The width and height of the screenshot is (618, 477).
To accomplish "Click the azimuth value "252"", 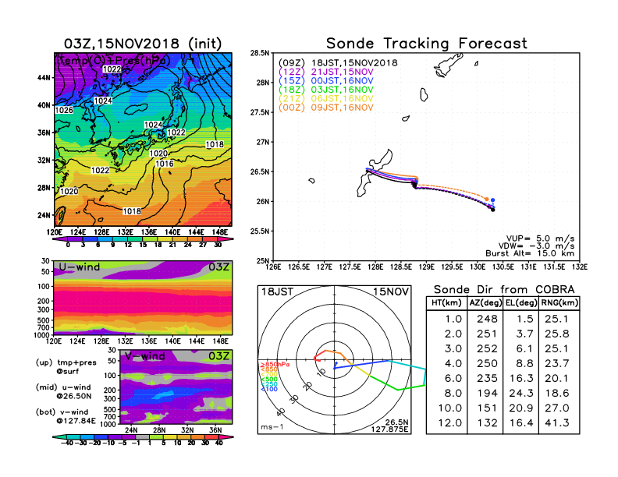I will click(x=487, y=349).
